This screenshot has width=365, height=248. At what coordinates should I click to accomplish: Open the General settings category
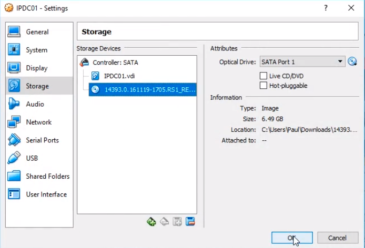(x=37, y=32)
